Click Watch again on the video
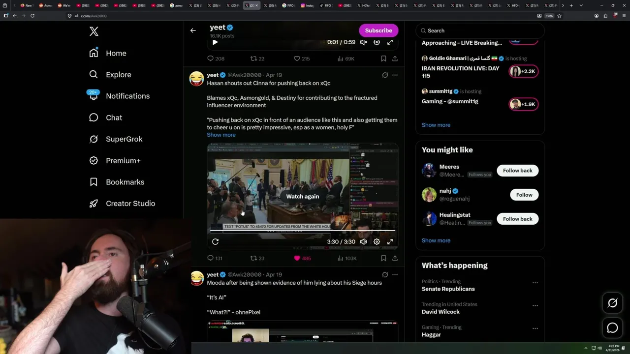This screenshot has height=354, width=630. (303, 196)
